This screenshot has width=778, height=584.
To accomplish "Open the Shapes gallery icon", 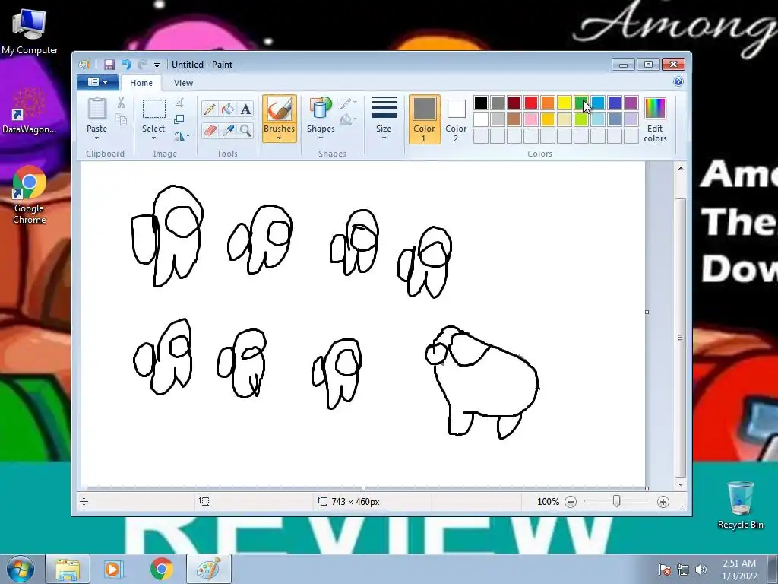I will [x=321, y=109].
